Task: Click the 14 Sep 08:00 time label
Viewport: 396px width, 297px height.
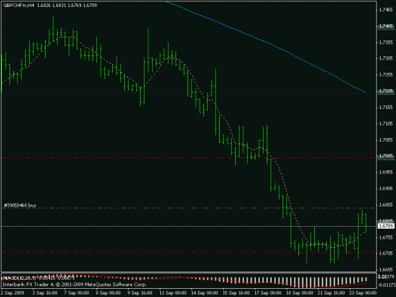Action: (x=205, y=293)
